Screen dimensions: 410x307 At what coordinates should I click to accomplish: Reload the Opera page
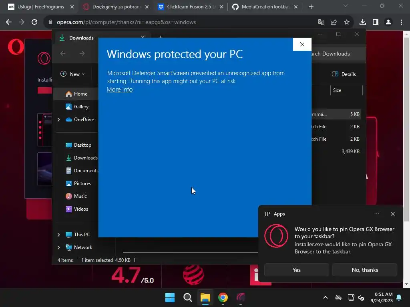[34, 22]
